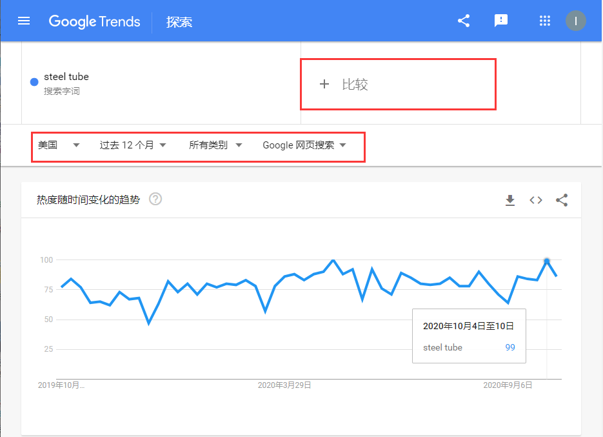
Task: Open the send feedback icon
Action: coord(500,21)
